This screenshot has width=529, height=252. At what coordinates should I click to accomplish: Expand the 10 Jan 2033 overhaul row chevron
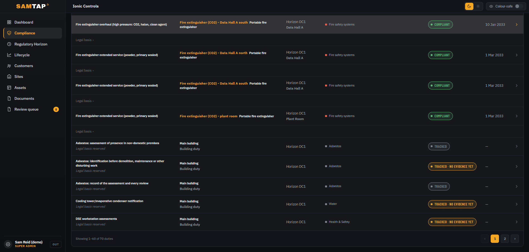516,25
